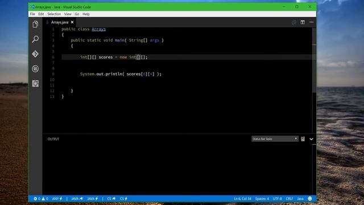364x205 pixels.
Task: Click the errors count icon in status bar
Action: pos(37,199)
